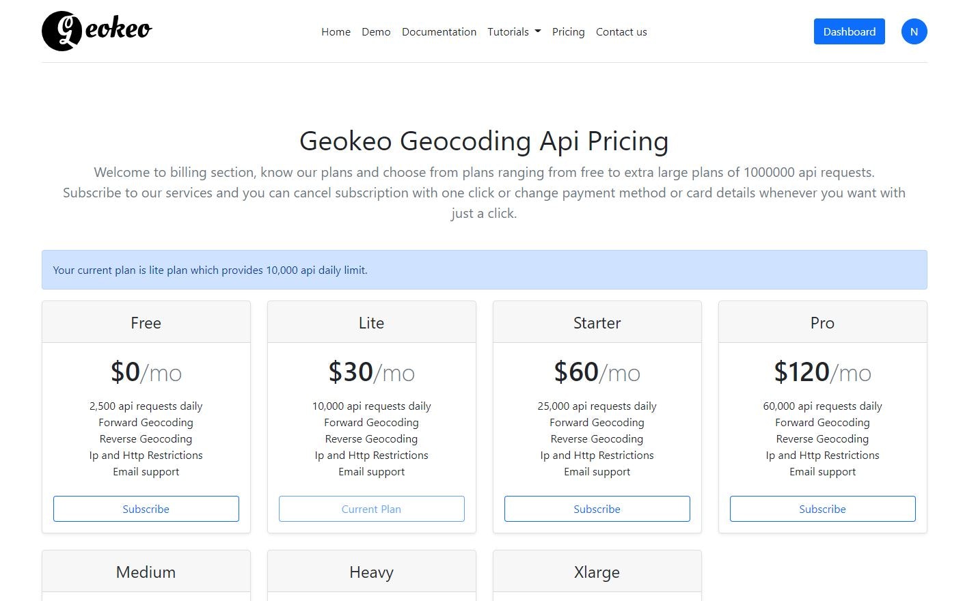Click the $120/mo Pro price text
The height and width of the screenshot is (601, 963).
pyautogui.click(x=822, y=372)
